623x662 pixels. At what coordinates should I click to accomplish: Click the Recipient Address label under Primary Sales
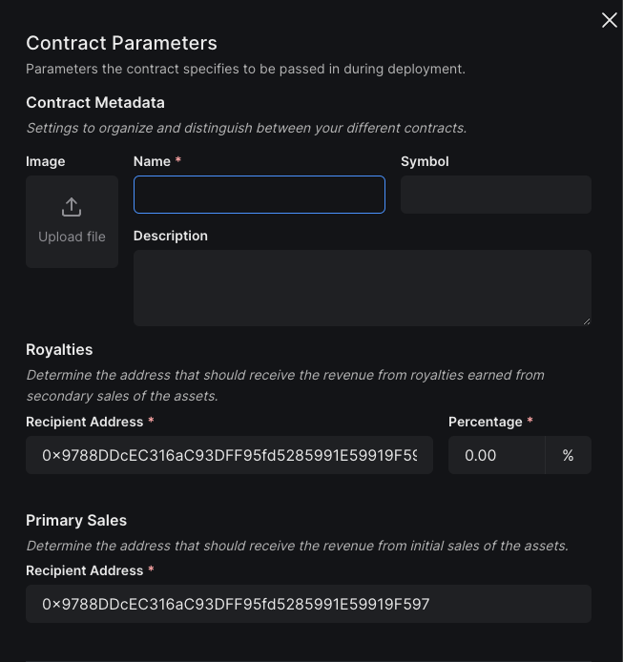click(84, 570)
